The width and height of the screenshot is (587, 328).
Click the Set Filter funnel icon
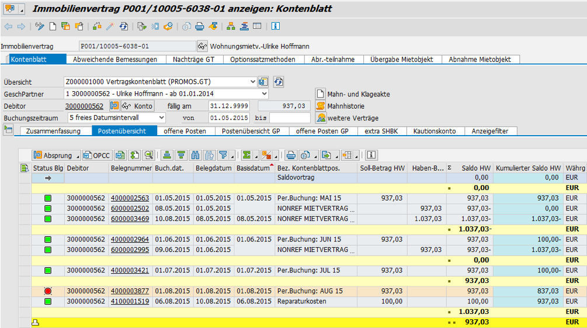[223, 155]
